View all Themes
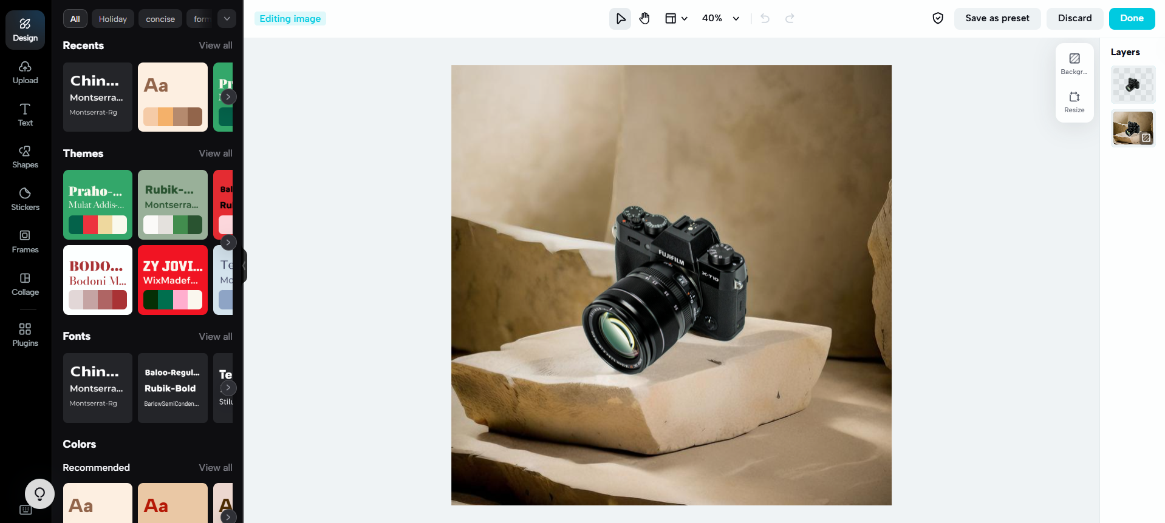This screenshot has height=523, width=1165. pyautogui.click(x=216, y=154)
